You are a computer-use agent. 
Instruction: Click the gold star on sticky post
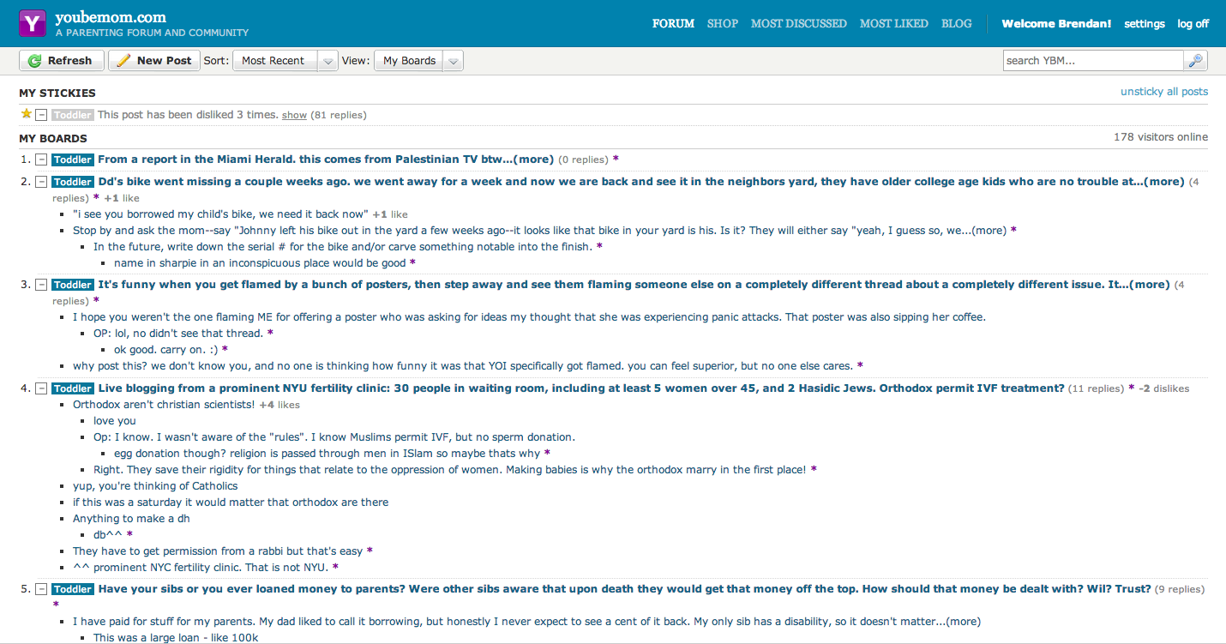coord(26,114)
